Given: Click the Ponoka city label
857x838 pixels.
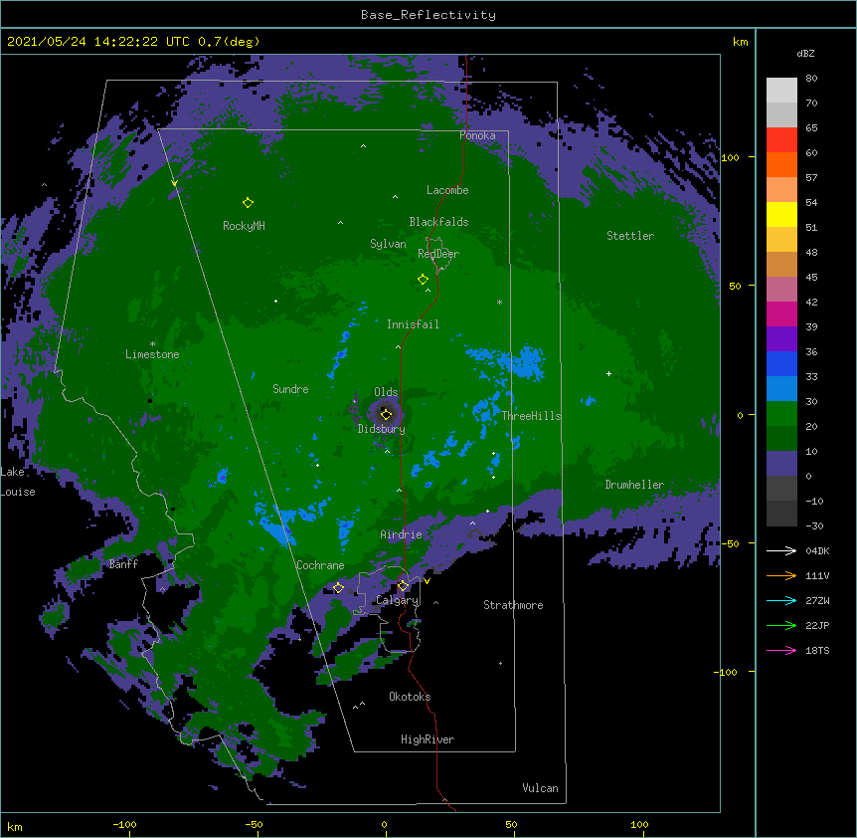Looking at the screenshot, I should [x=477, y=135].
